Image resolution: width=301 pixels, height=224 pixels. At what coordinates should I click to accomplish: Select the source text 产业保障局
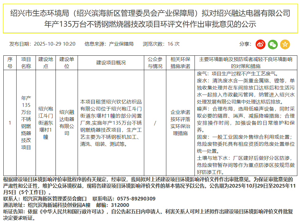click(x=121, y=44)
